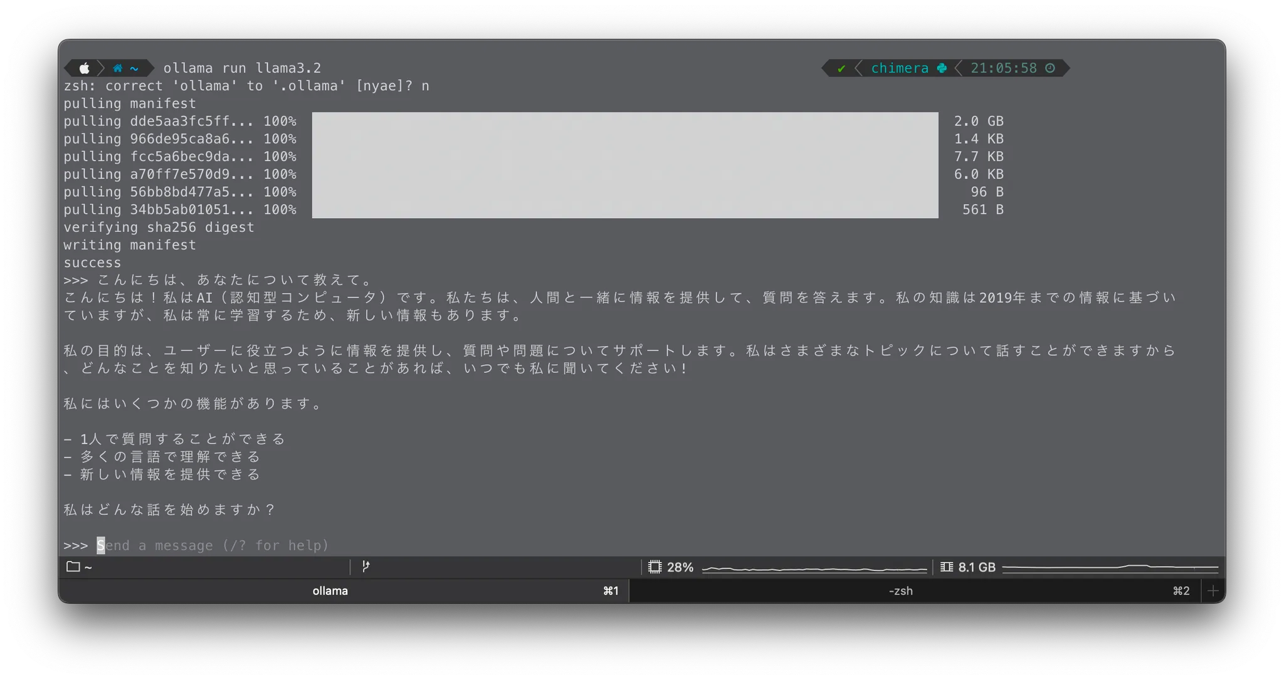Open a new tab with the plus button
This screenshot has width=1284, height=680.
pos(1213,591)
